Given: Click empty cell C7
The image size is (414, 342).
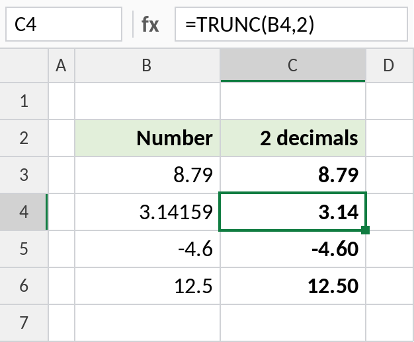Looking at the screenshot, I should click(x=293, y=323).
